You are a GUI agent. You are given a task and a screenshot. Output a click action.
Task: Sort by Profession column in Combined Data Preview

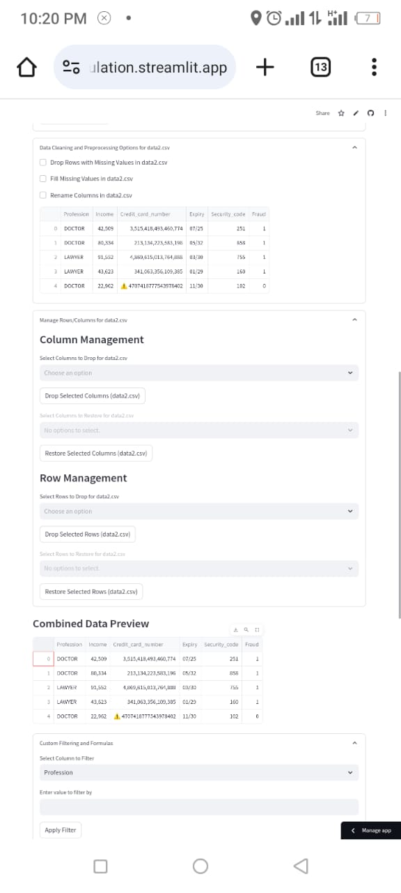(69, 645)
